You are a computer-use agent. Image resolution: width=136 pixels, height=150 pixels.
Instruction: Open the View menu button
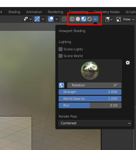pos(125,19)
